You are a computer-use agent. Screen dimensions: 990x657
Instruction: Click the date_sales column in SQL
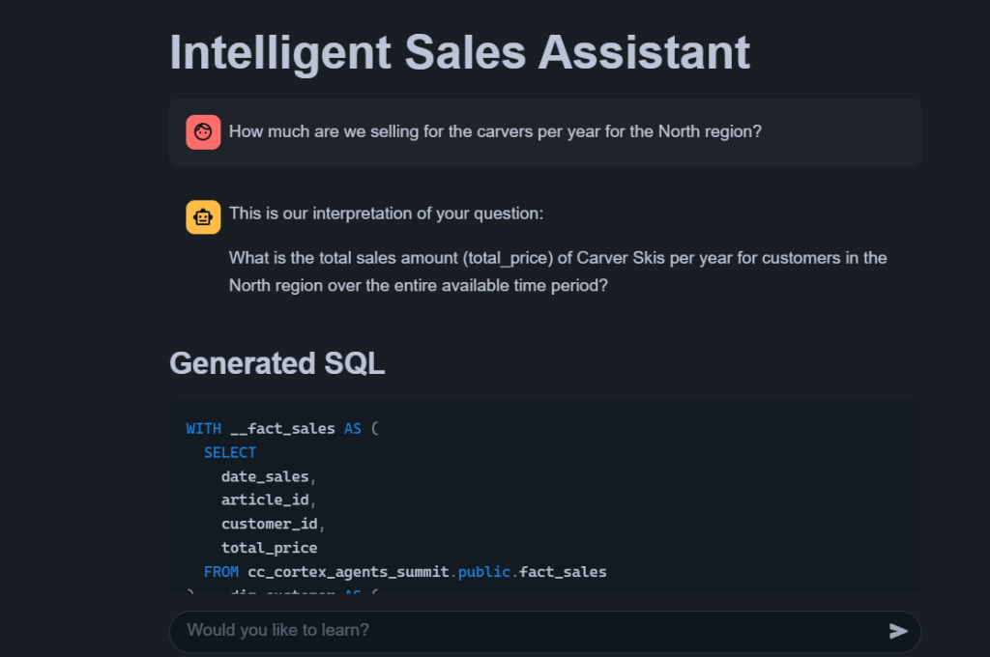[x=267, y=476]
